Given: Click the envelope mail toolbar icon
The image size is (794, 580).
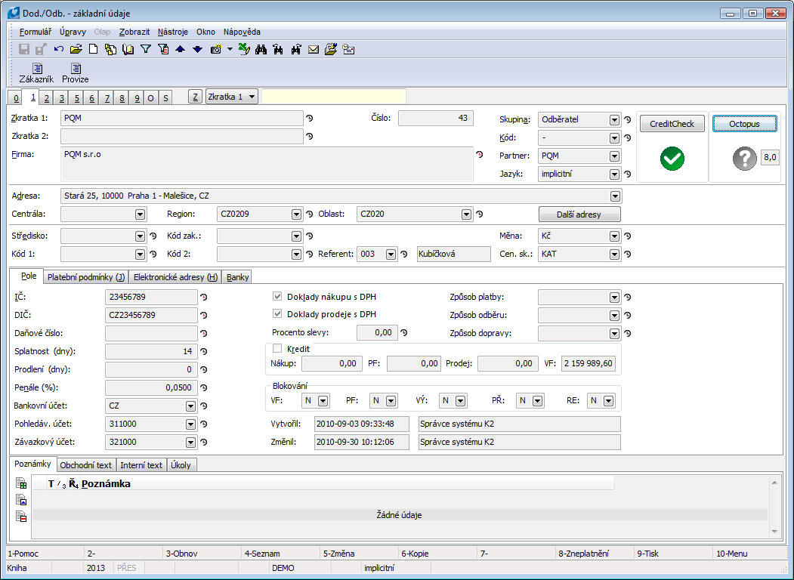Looking at the screenshot, I should click(313, 50).
